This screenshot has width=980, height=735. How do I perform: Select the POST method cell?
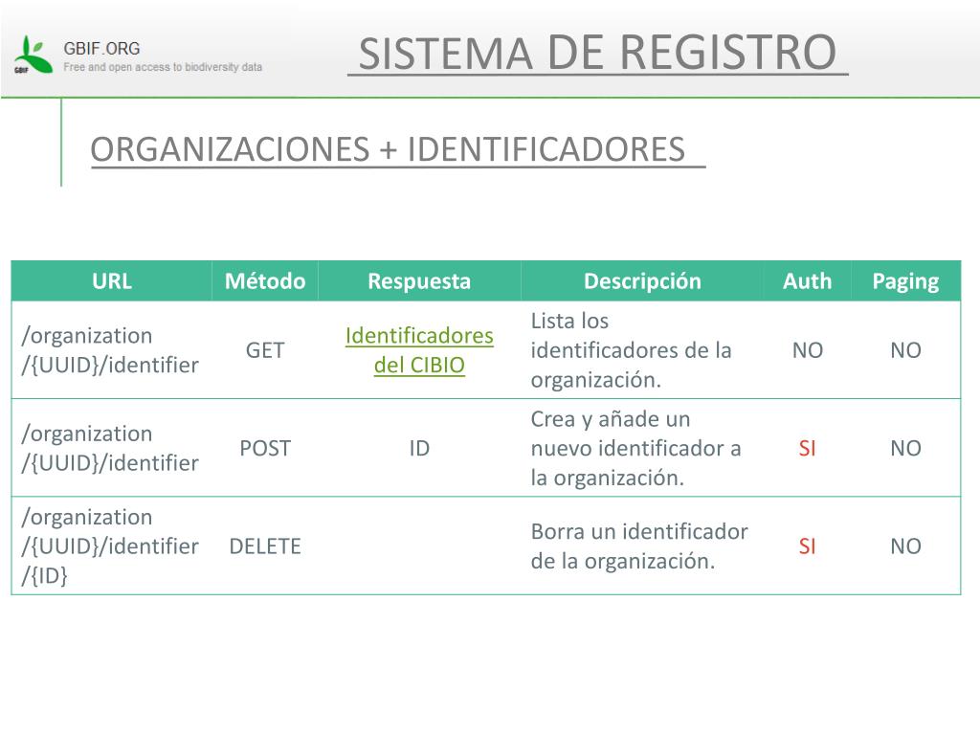(265, 448)
